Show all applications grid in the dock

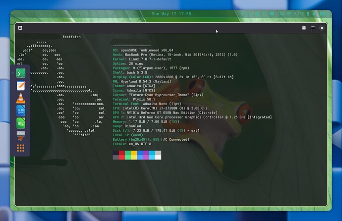(x=21, y=148)
